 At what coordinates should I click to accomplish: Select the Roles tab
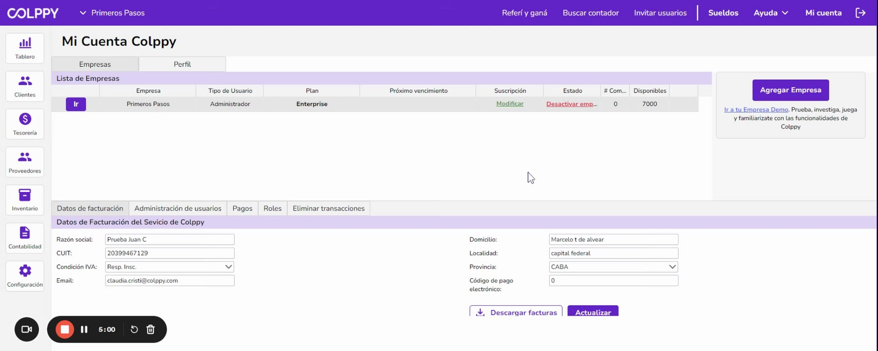273,208
